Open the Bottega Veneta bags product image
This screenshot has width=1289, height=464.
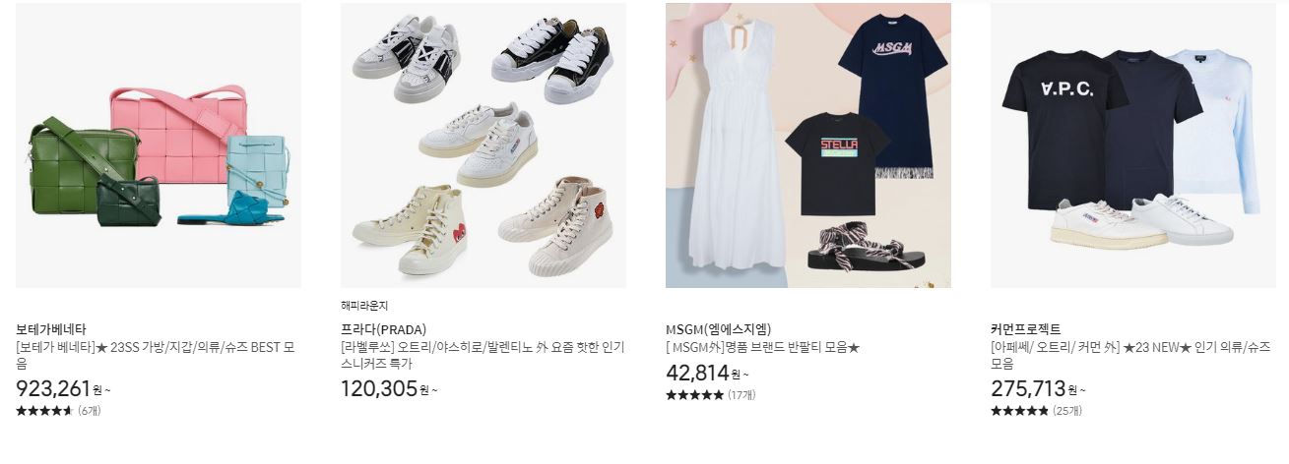(159, 145)
